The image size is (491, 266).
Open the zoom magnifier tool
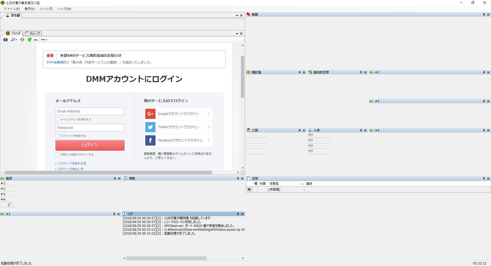tap(13, 40)
